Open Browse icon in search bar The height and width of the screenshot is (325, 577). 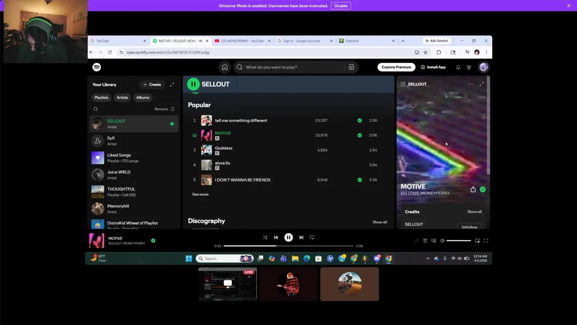(x=351, y=67)
